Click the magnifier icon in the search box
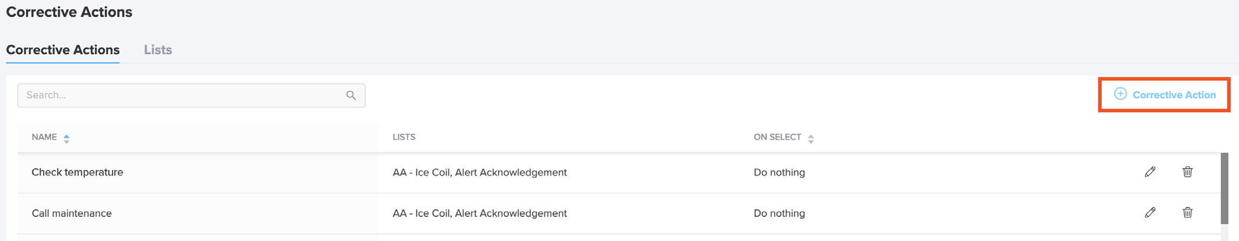 [351, 95]
